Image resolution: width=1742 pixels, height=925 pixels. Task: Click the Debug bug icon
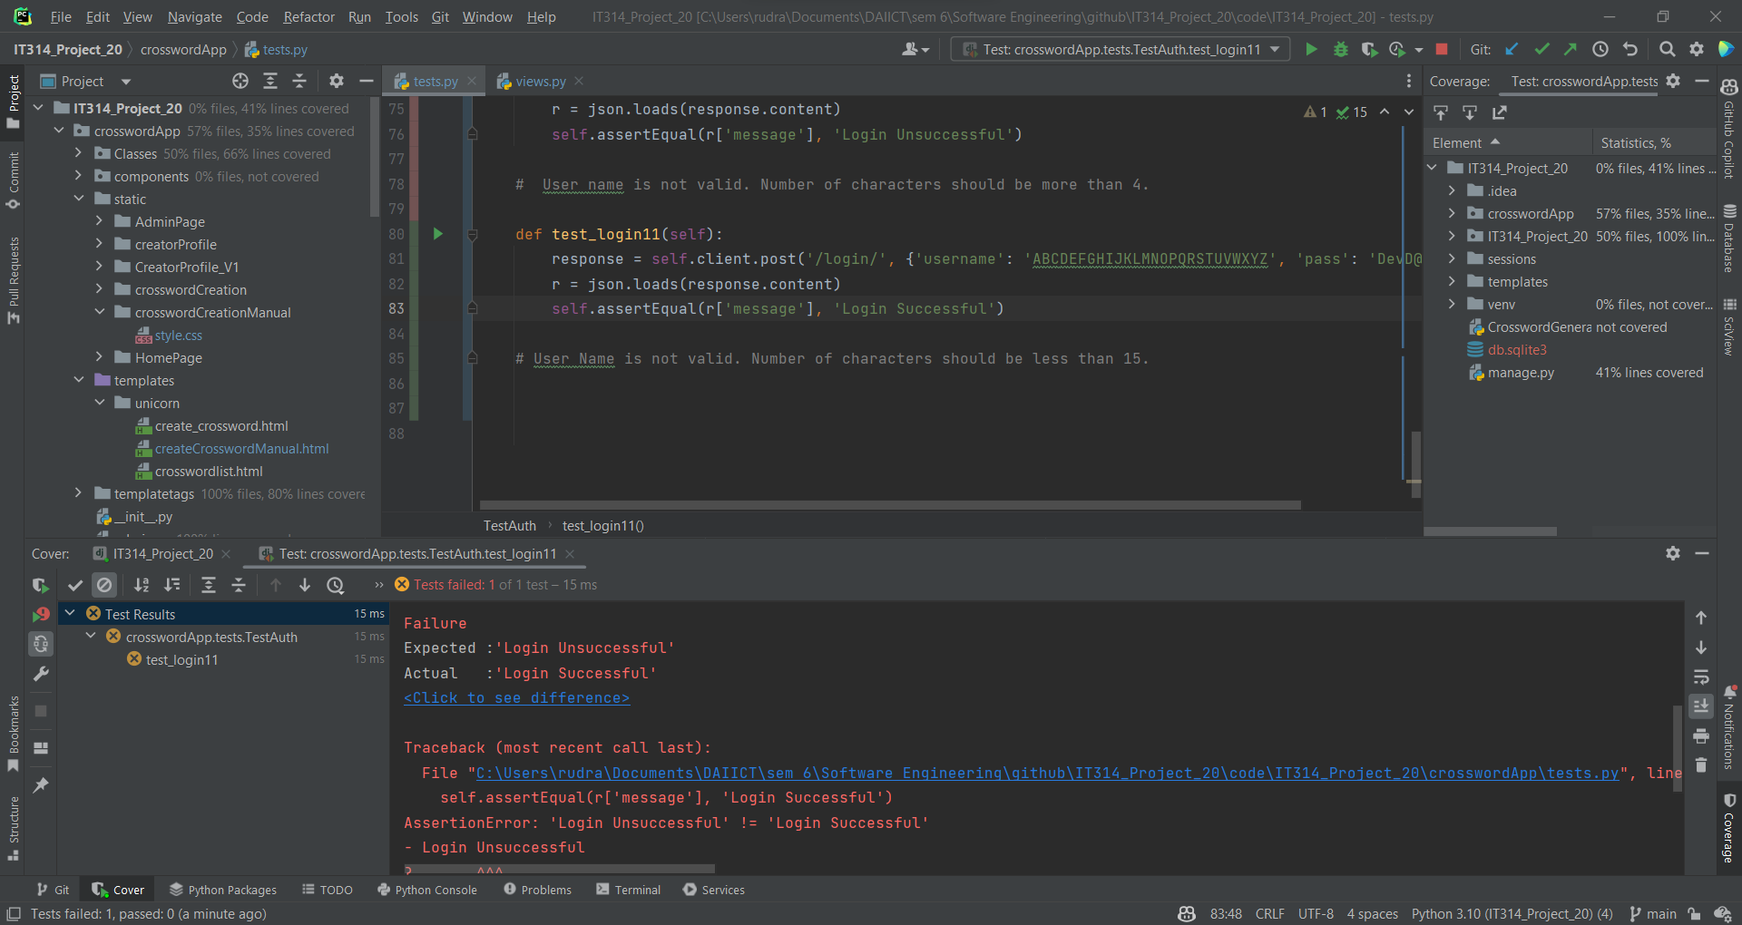[1340, 49]
